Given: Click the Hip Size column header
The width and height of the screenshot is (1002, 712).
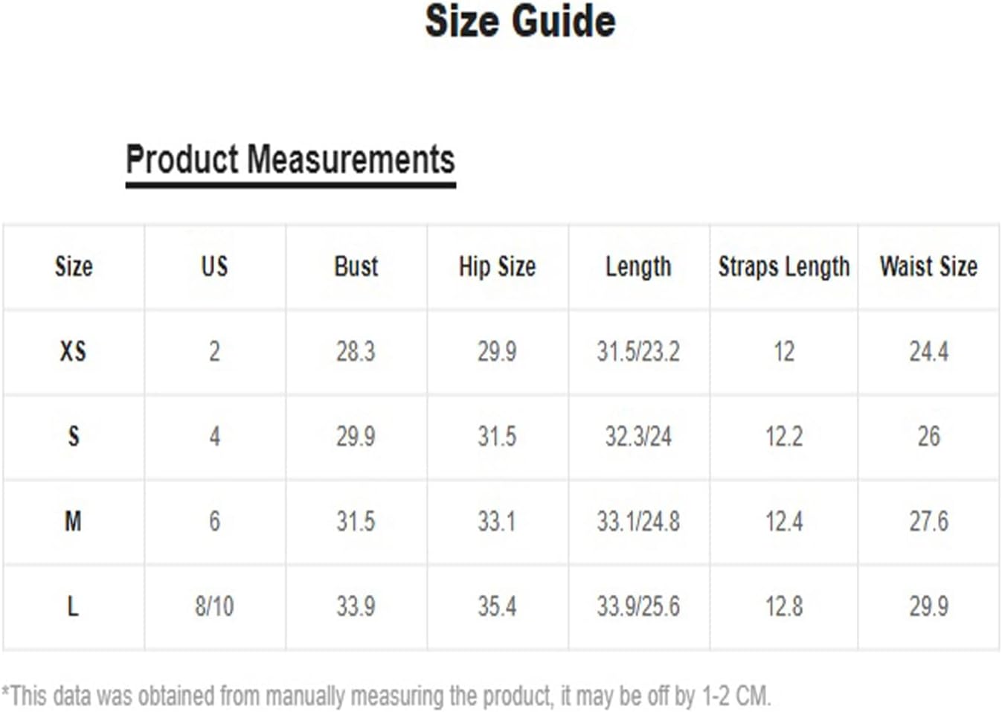Looking at the screenshot, I should (x=497, y=266).
